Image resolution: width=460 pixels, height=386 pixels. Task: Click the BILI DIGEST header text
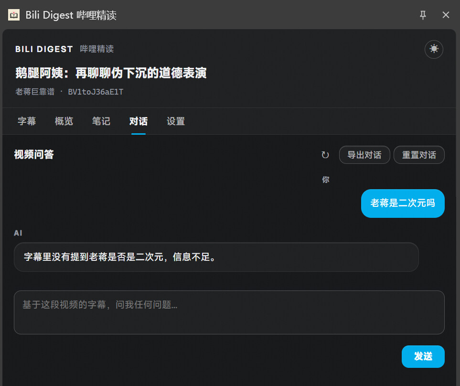pos(44,49)
